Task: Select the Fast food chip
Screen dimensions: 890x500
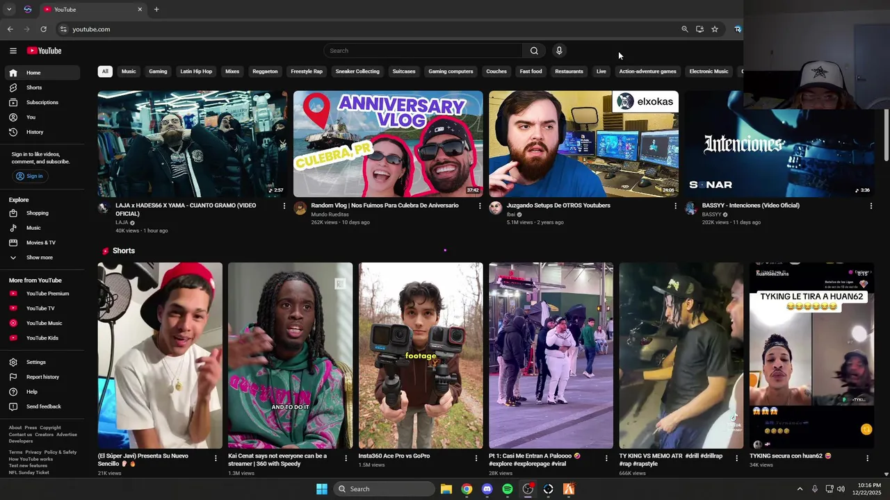Action: pos(531,72)
